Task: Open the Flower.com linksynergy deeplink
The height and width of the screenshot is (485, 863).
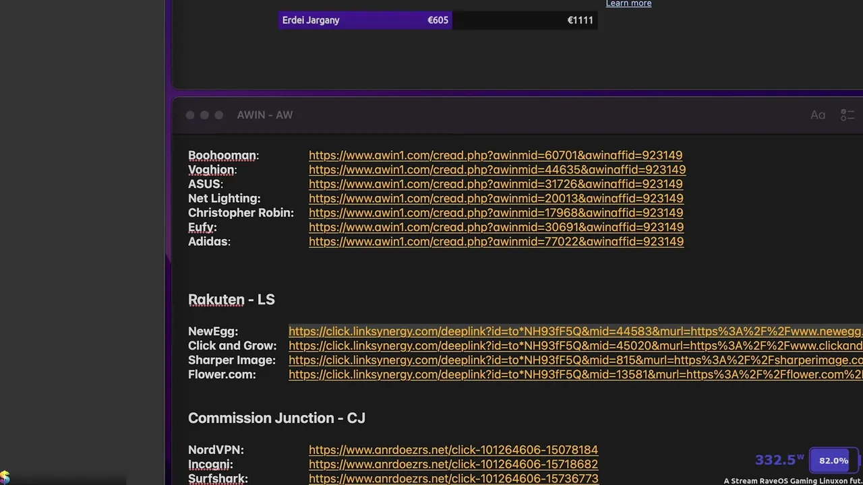Action: (x=576, y=375)
